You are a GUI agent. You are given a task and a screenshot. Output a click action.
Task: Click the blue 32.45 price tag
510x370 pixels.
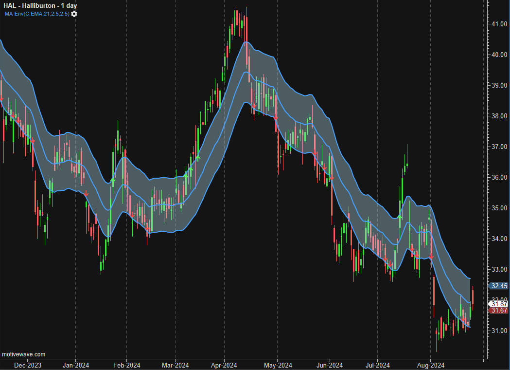pyautogui.click(x=499, y=286)
